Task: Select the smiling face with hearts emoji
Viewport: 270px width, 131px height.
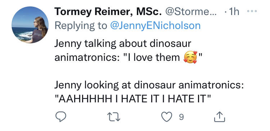Action: coord(190,57)
